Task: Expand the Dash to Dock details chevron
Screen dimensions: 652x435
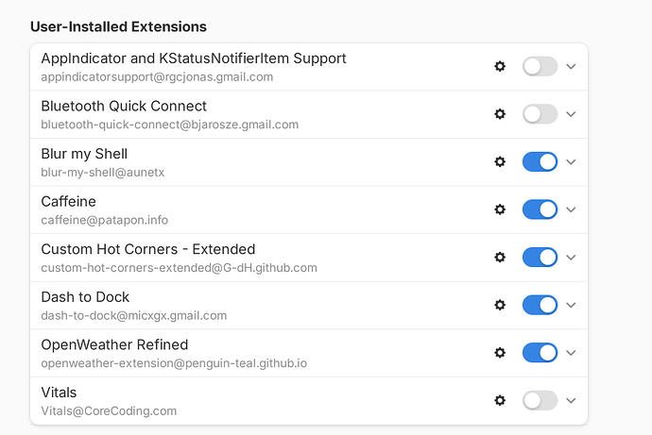Action: [x=571, y=305]
